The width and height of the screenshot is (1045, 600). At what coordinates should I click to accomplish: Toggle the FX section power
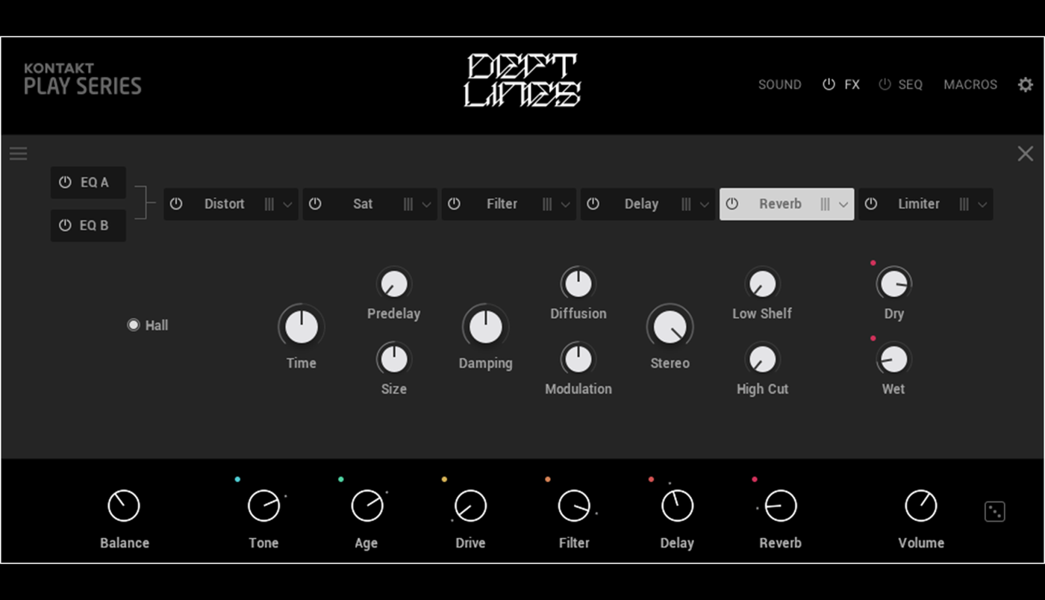pyautogui.click(x=829, y=84)
